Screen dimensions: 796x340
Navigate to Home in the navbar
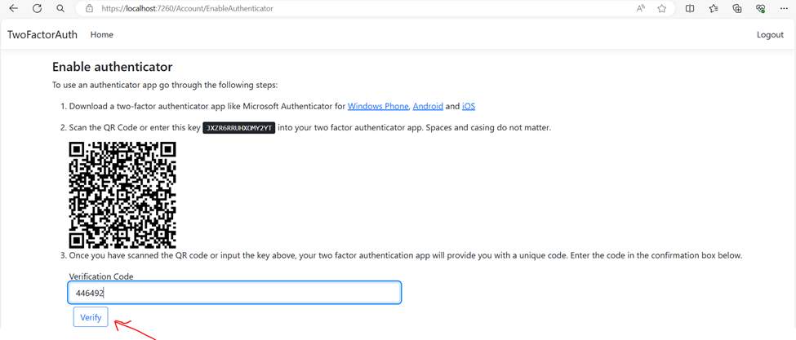101,34
